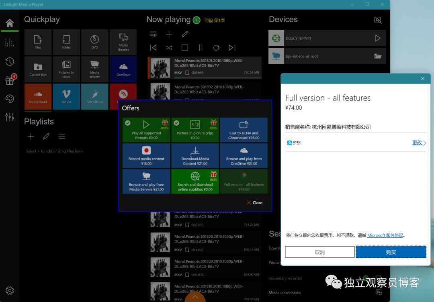
Task: Click the Devices search icon
Action: [x=378, y=20]
